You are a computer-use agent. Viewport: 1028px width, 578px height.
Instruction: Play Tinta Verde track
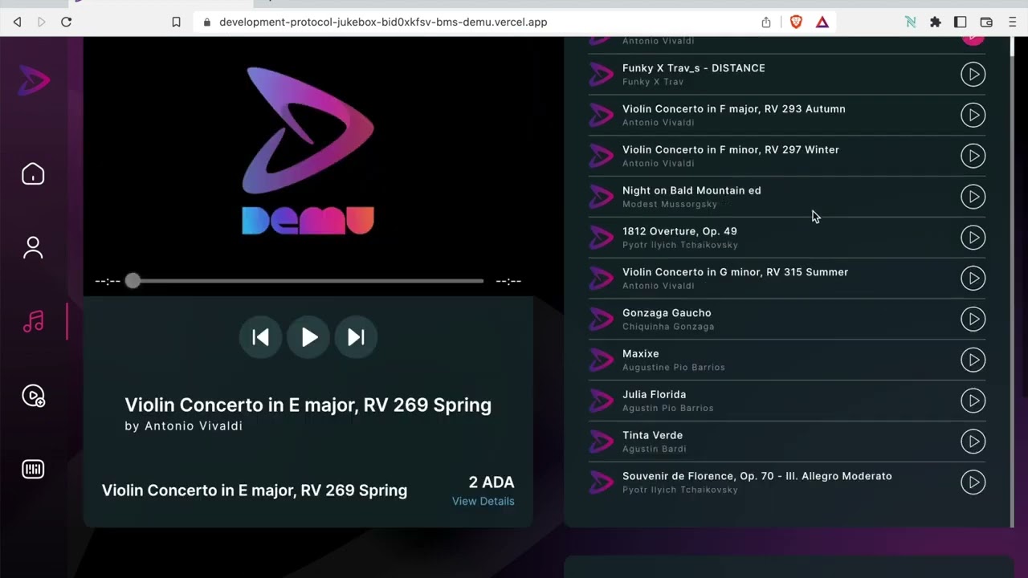click(x=973, y=442)
